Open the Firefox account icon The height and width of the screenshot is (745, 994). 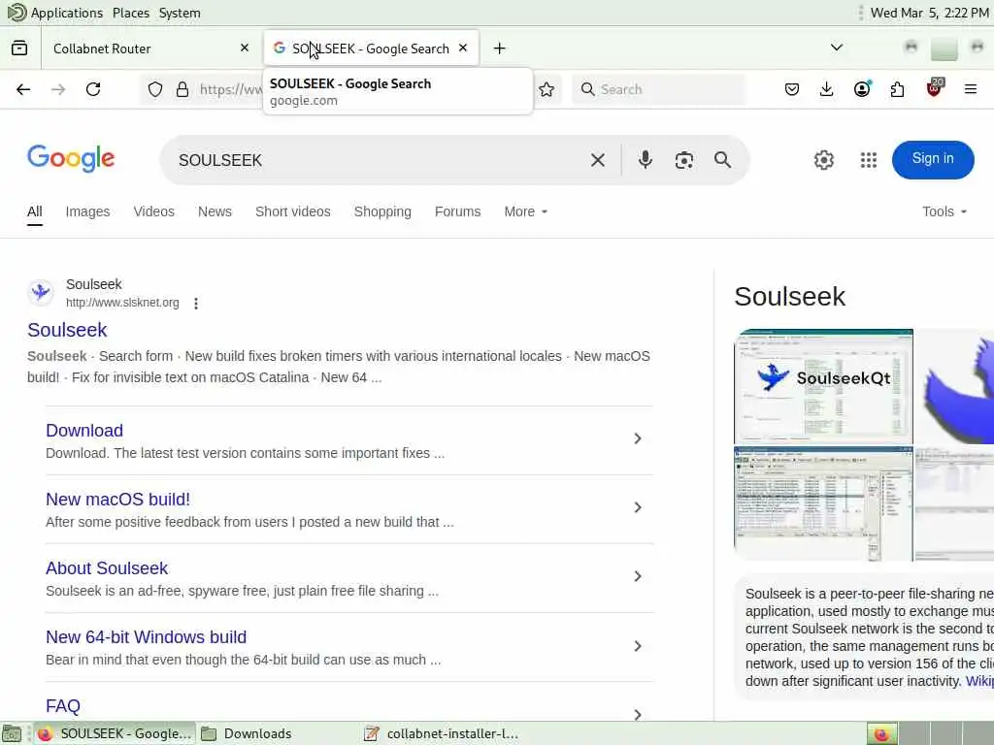pyautogui.click(x=862, y=88)
